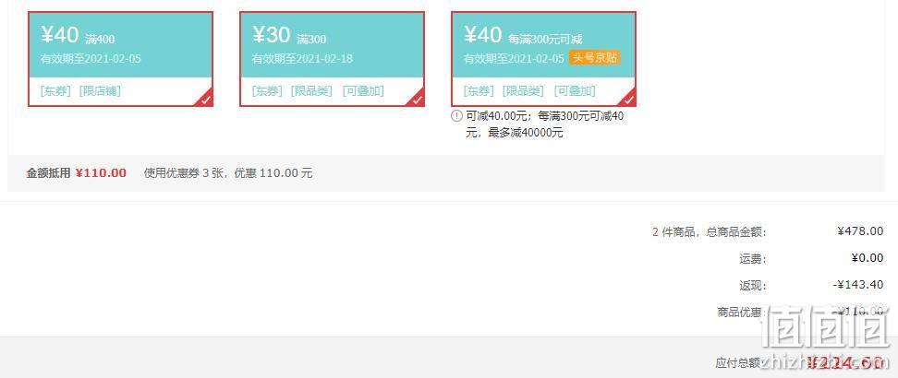Screen dimensions: 898x378
Task: Click 东券 tag on the ¥40 满400 coupon
Action: (x=56, y=91)
